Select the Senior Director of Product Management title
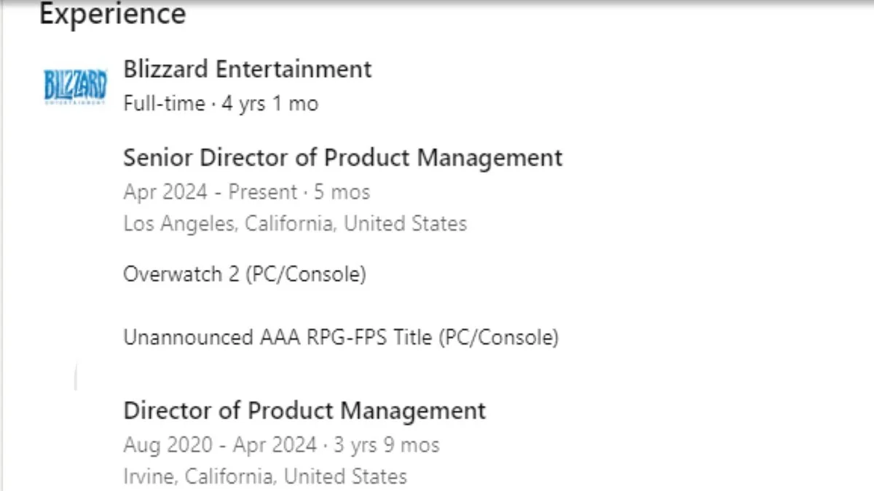The width and height of the screenshot is (874, 491). 342,158
